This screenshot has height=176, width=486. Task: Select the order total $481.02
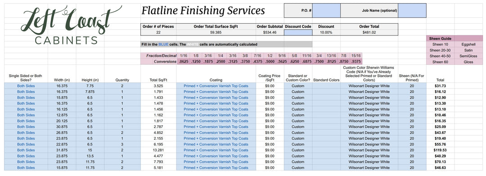(369, 32)
